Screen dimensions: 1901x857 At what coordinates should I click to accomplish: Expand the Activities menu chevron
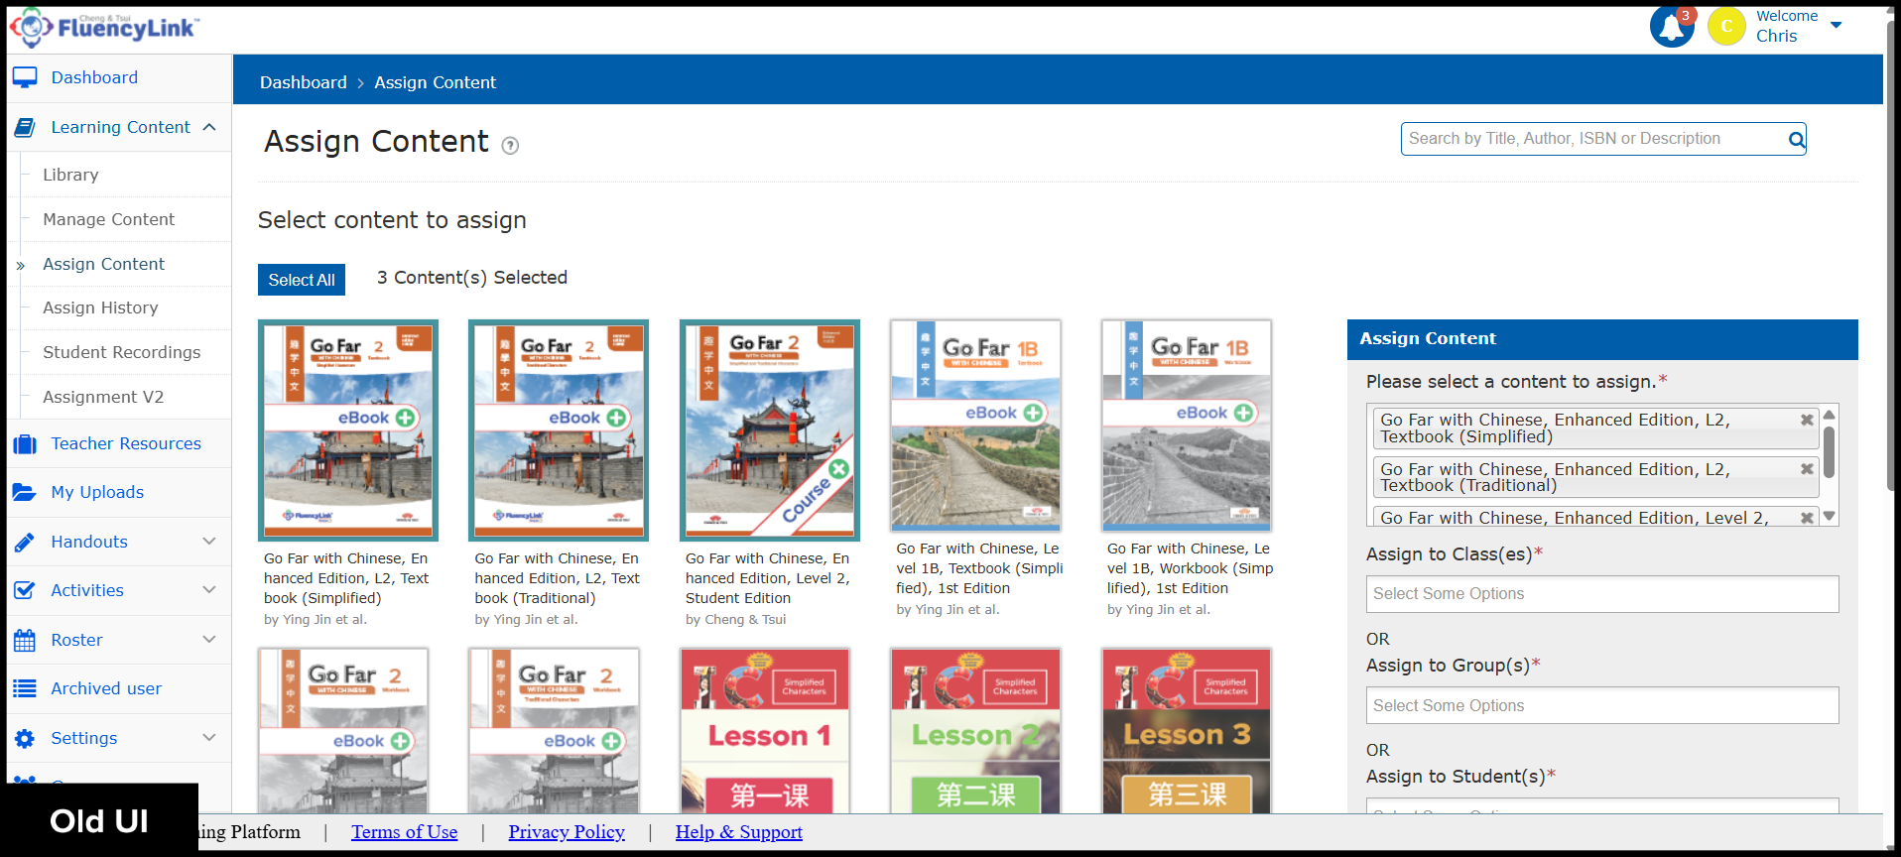pyautogui.click(x=209, y=589)
